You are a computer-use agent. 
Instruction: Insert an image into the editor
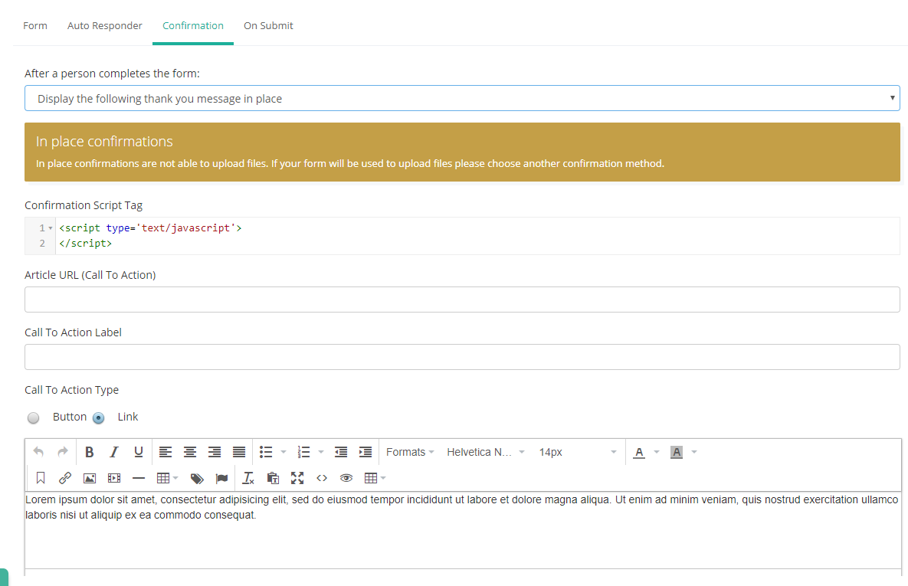89,478
